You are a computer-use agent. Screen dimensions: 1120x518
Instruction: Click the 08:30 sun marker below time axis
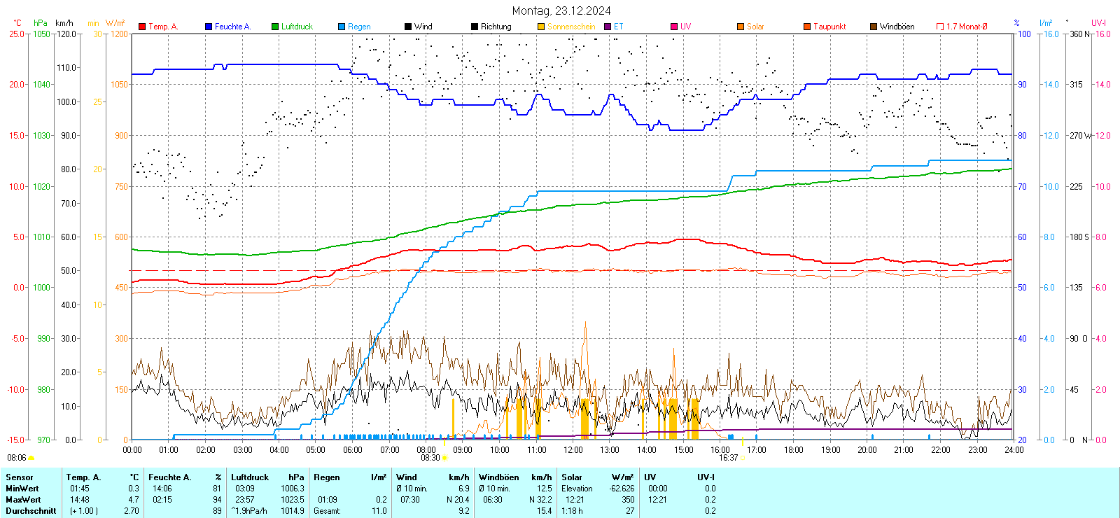[444, 458]
